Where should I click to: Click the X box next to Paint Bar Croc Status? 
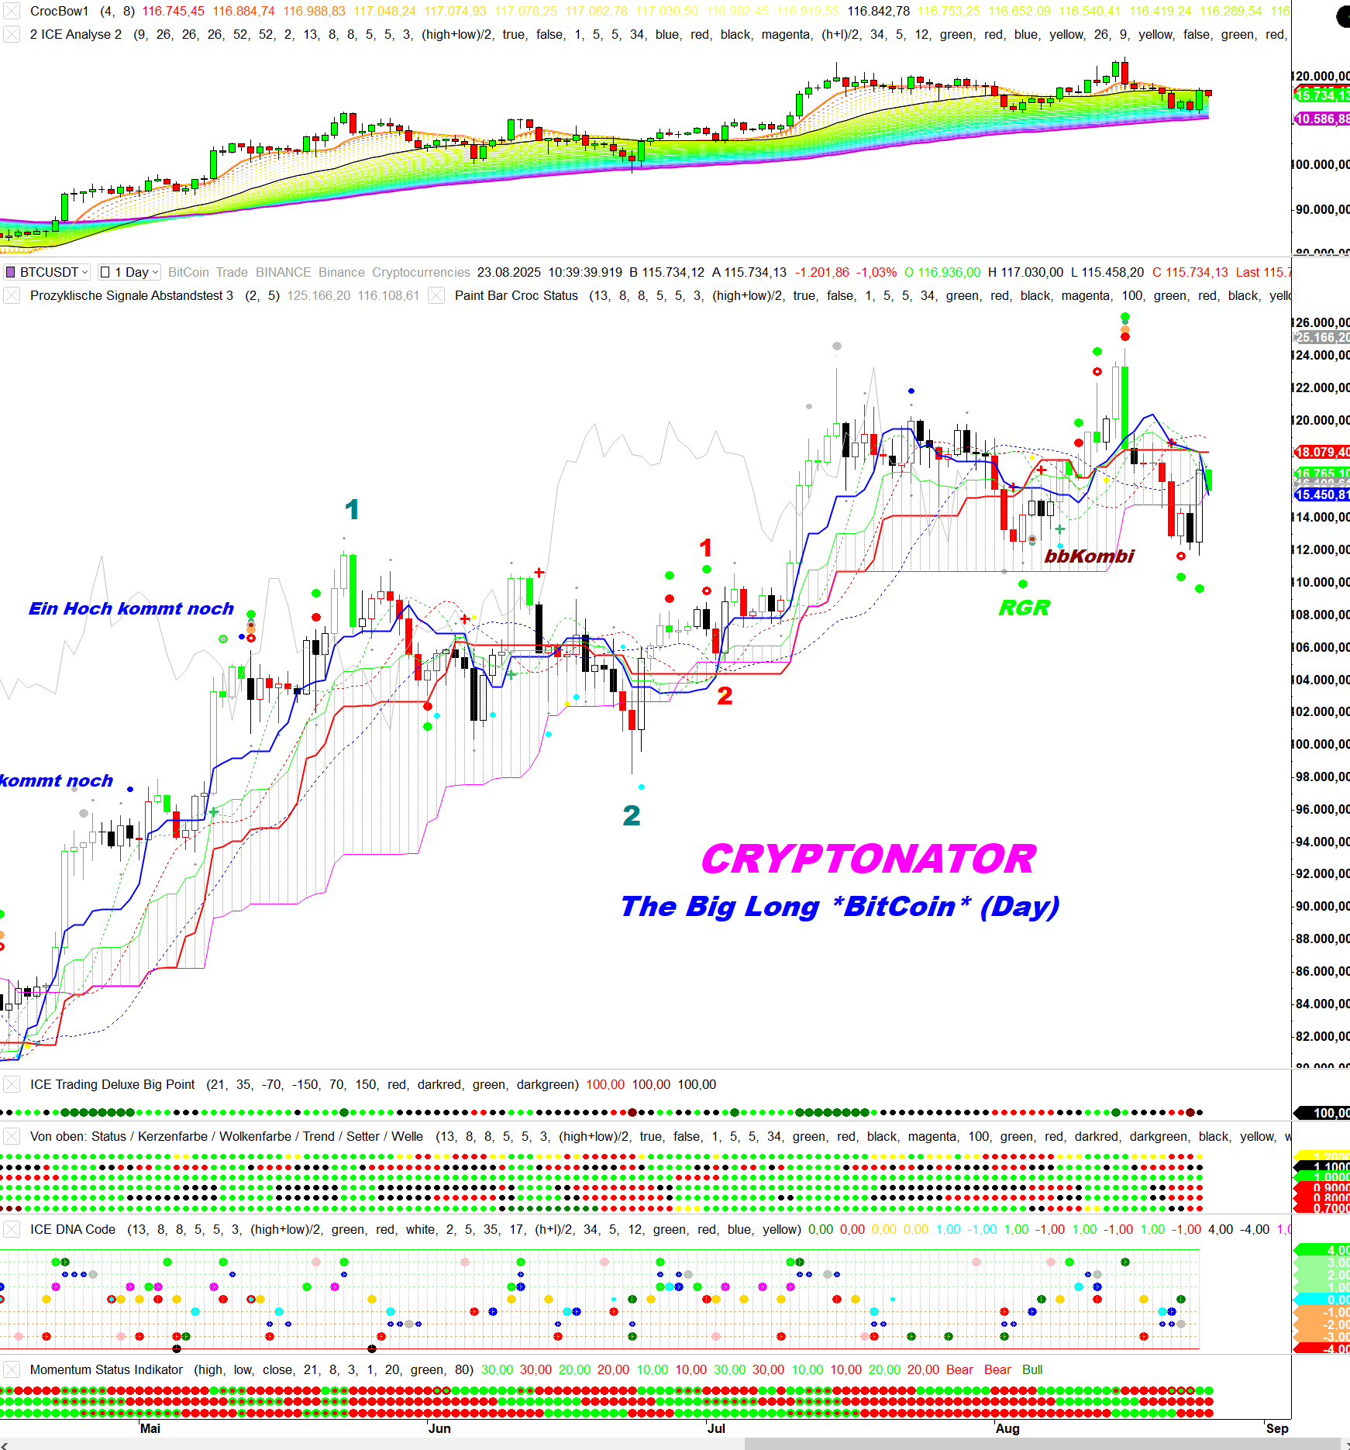point(436,296)
